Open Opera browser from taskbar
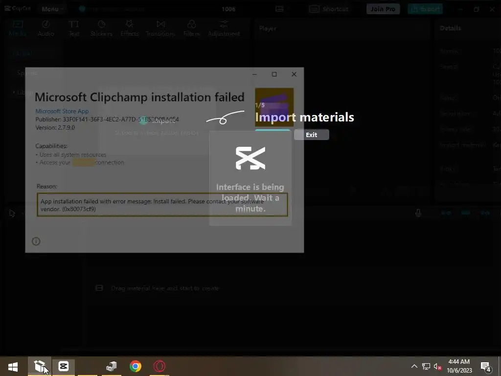This screenshot has width=501, height=376. pos(159,366)
